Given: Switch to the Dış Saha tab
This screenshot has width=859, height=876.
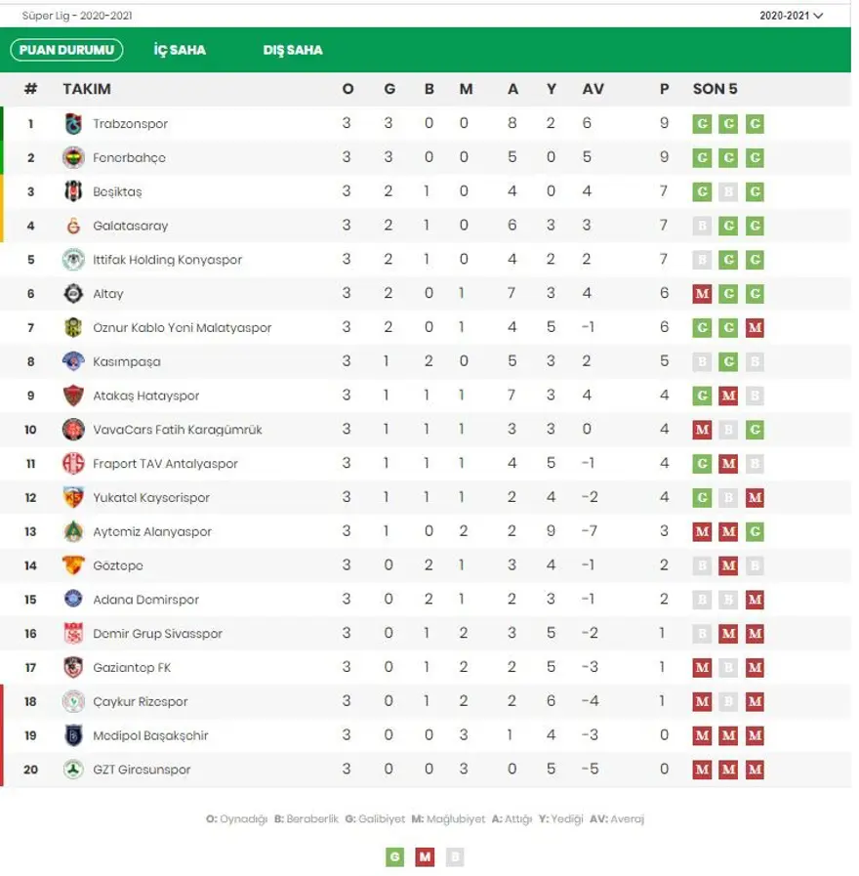Looking at the screenshot, I should 293,50.
